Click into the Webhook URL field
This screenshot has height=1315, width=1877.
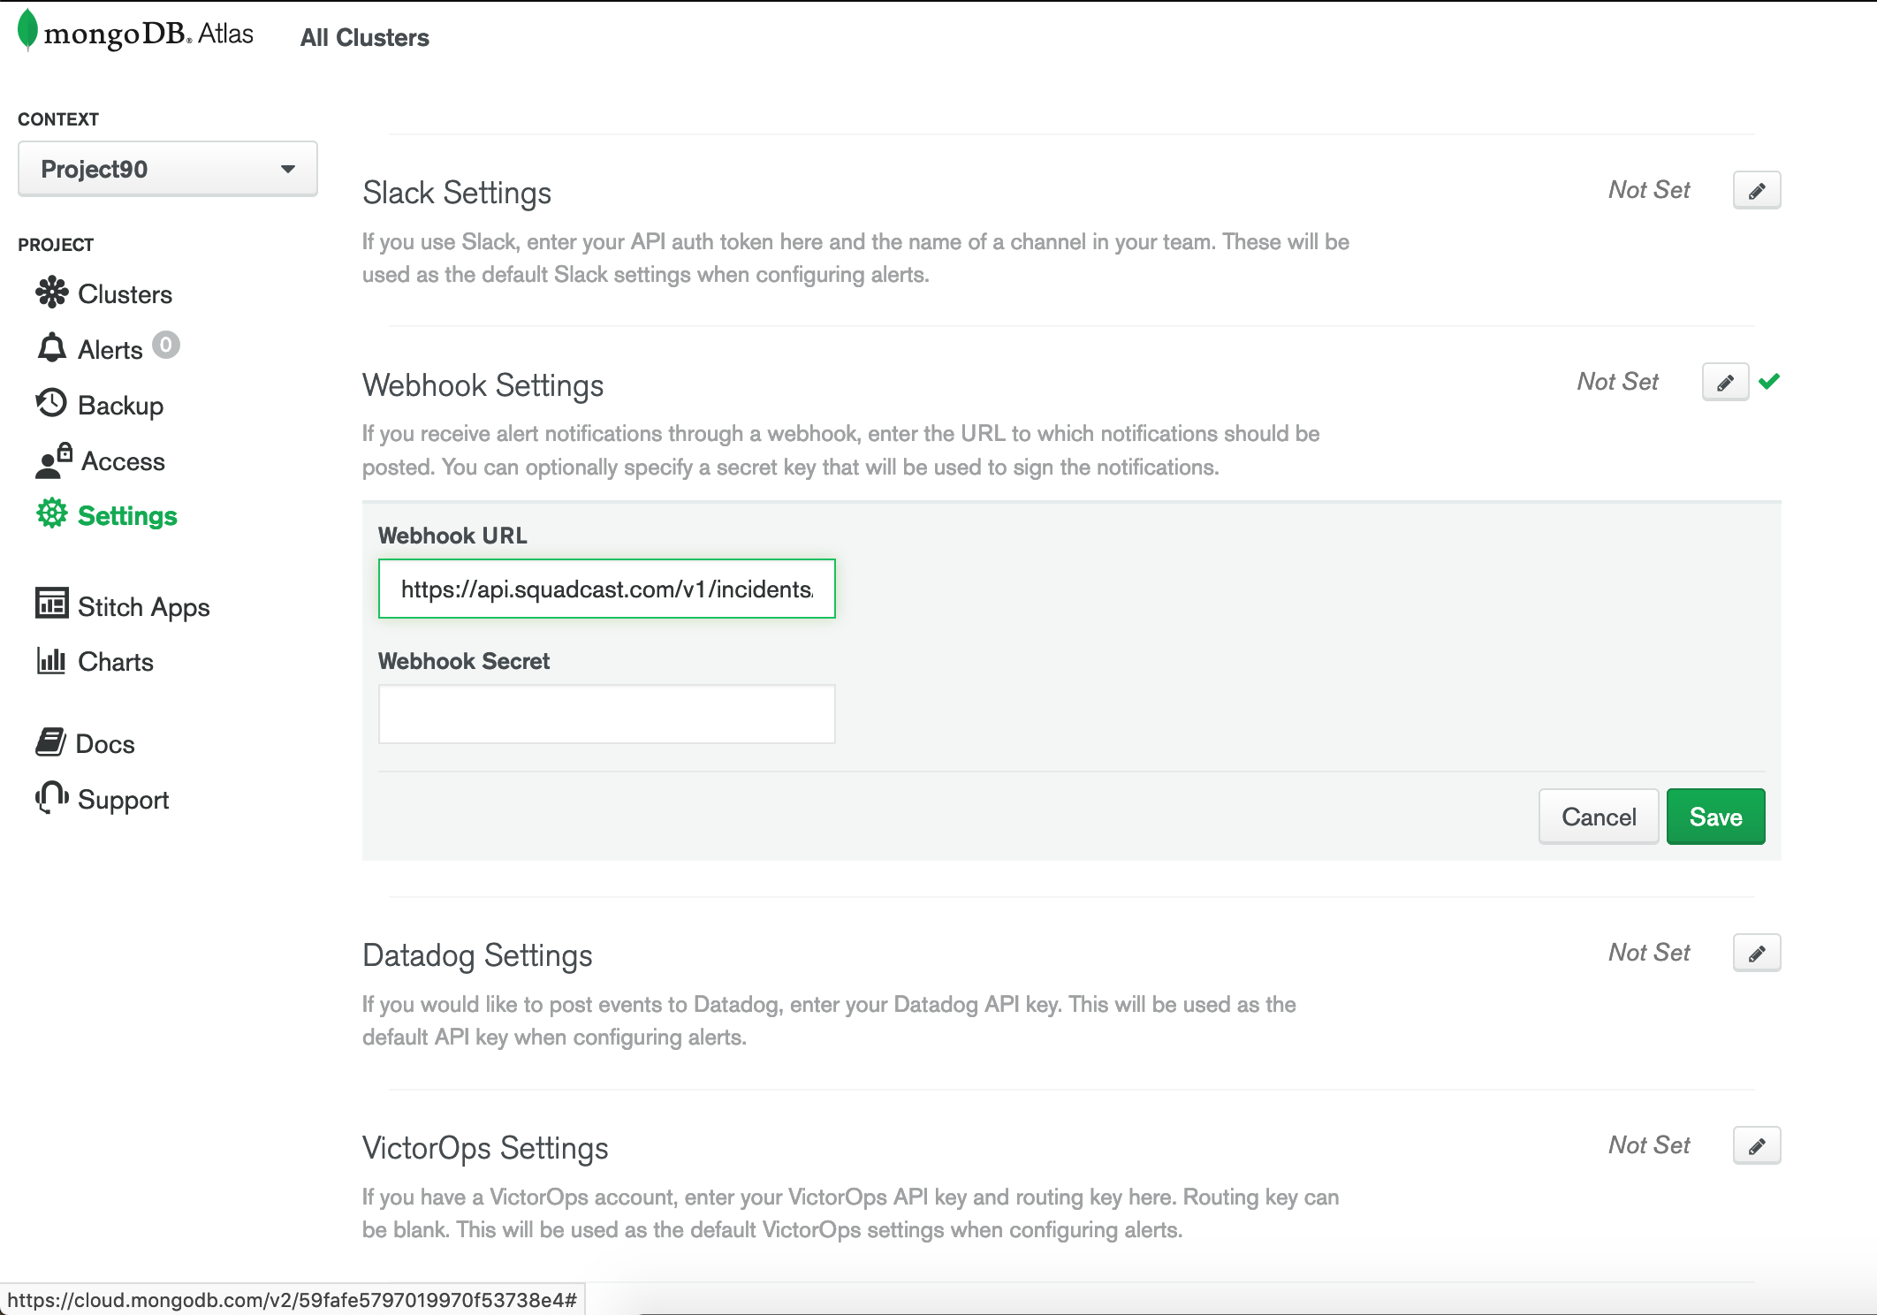click(x=606, y=589)
